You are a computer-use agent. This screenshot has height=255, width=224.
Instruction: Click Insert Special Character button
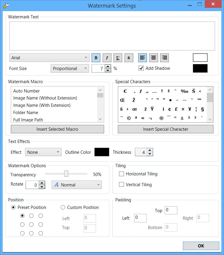166,129
